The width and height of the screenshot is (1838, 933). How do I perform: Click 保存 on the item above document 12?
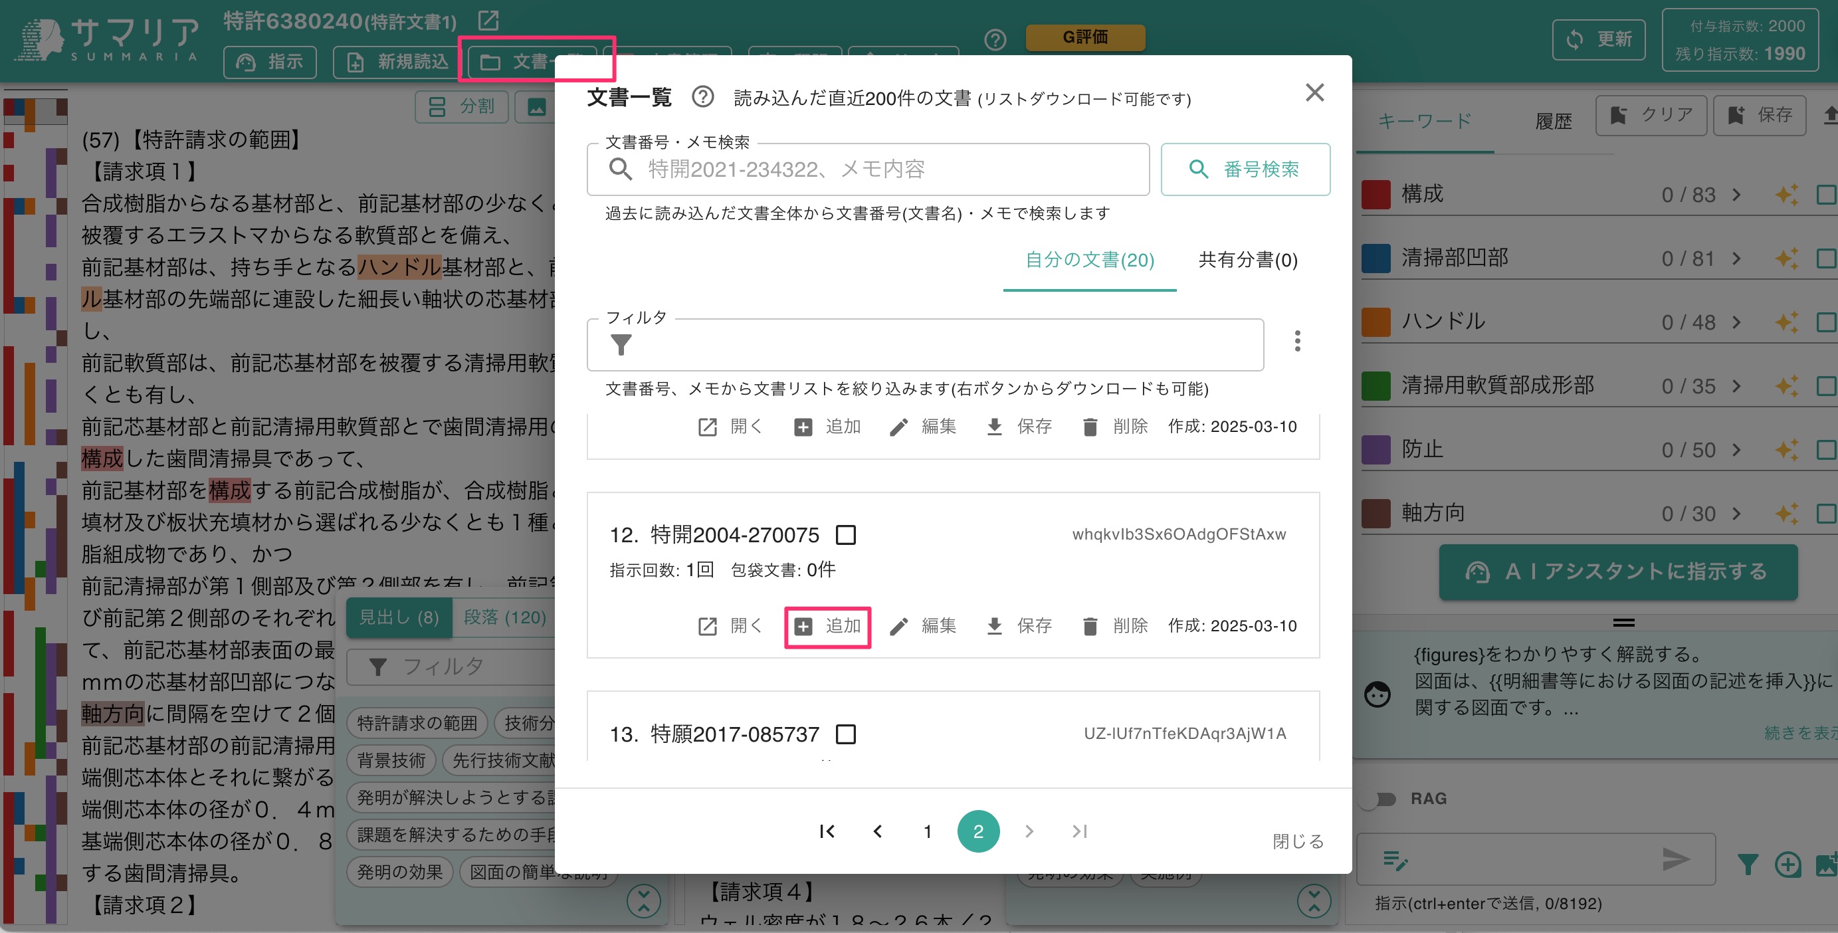[1019, 427]
